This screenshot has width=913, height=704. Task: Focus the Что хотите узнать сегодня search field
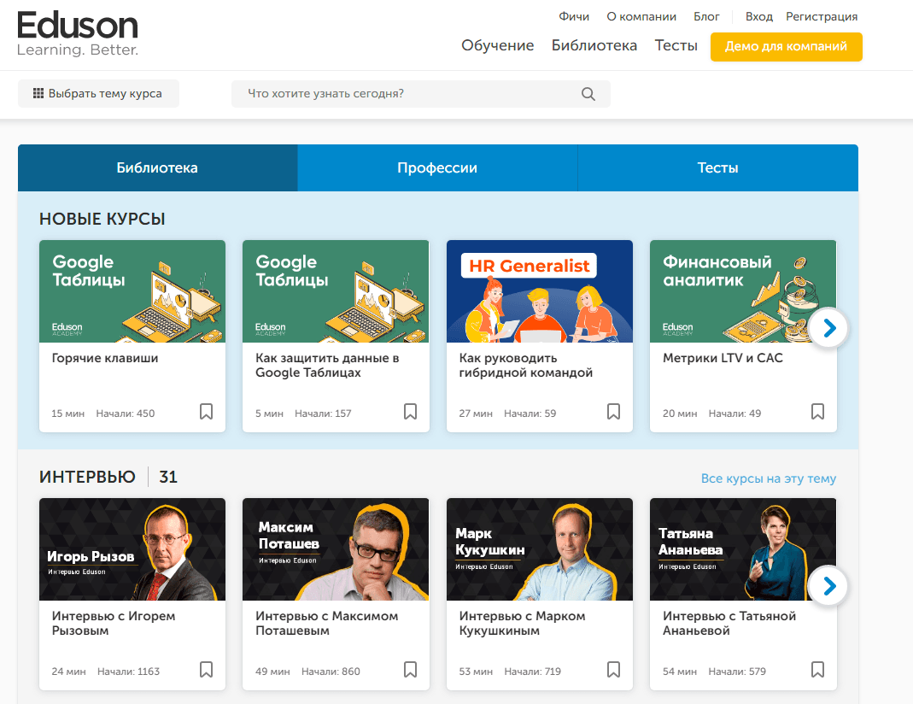click(x=420, y=94)
